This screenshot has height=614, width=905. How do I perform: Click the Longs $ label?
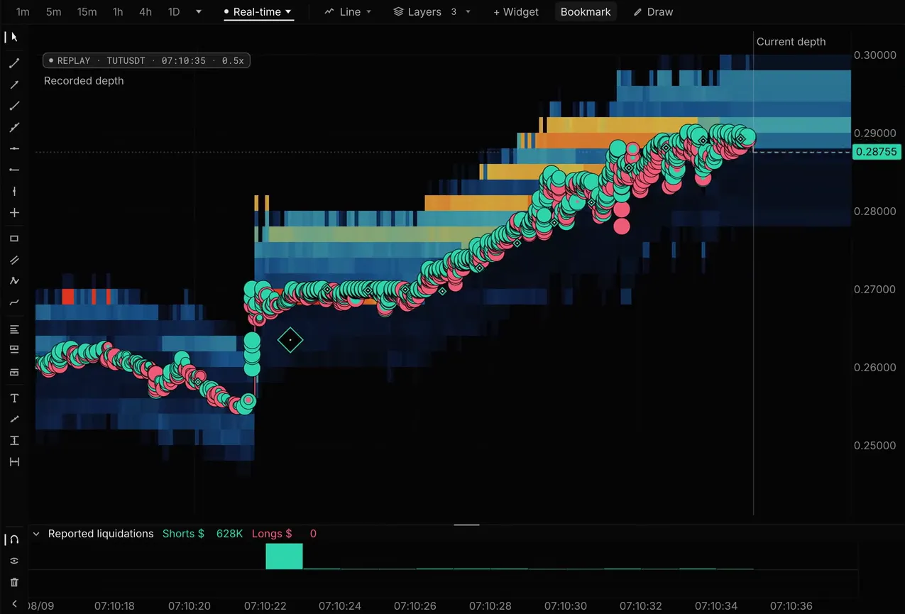[272, 534]
